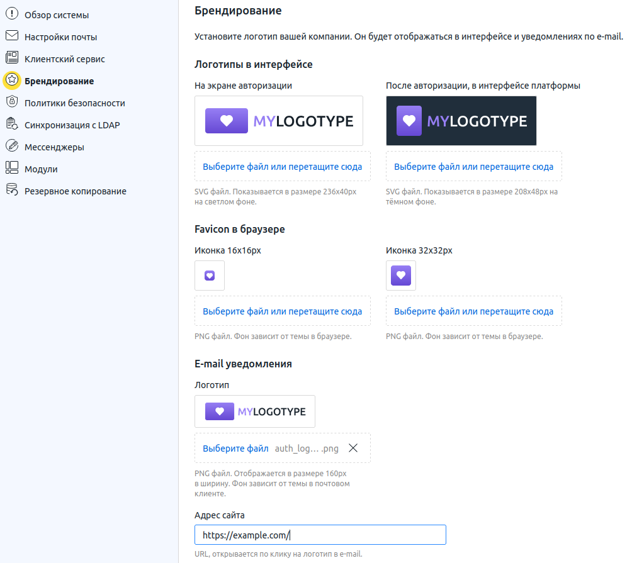The width and height of the screenshot is (632, 563).
Task: Click the После авторизации, в интерфейсе платформы label
Action: [483, 86]
